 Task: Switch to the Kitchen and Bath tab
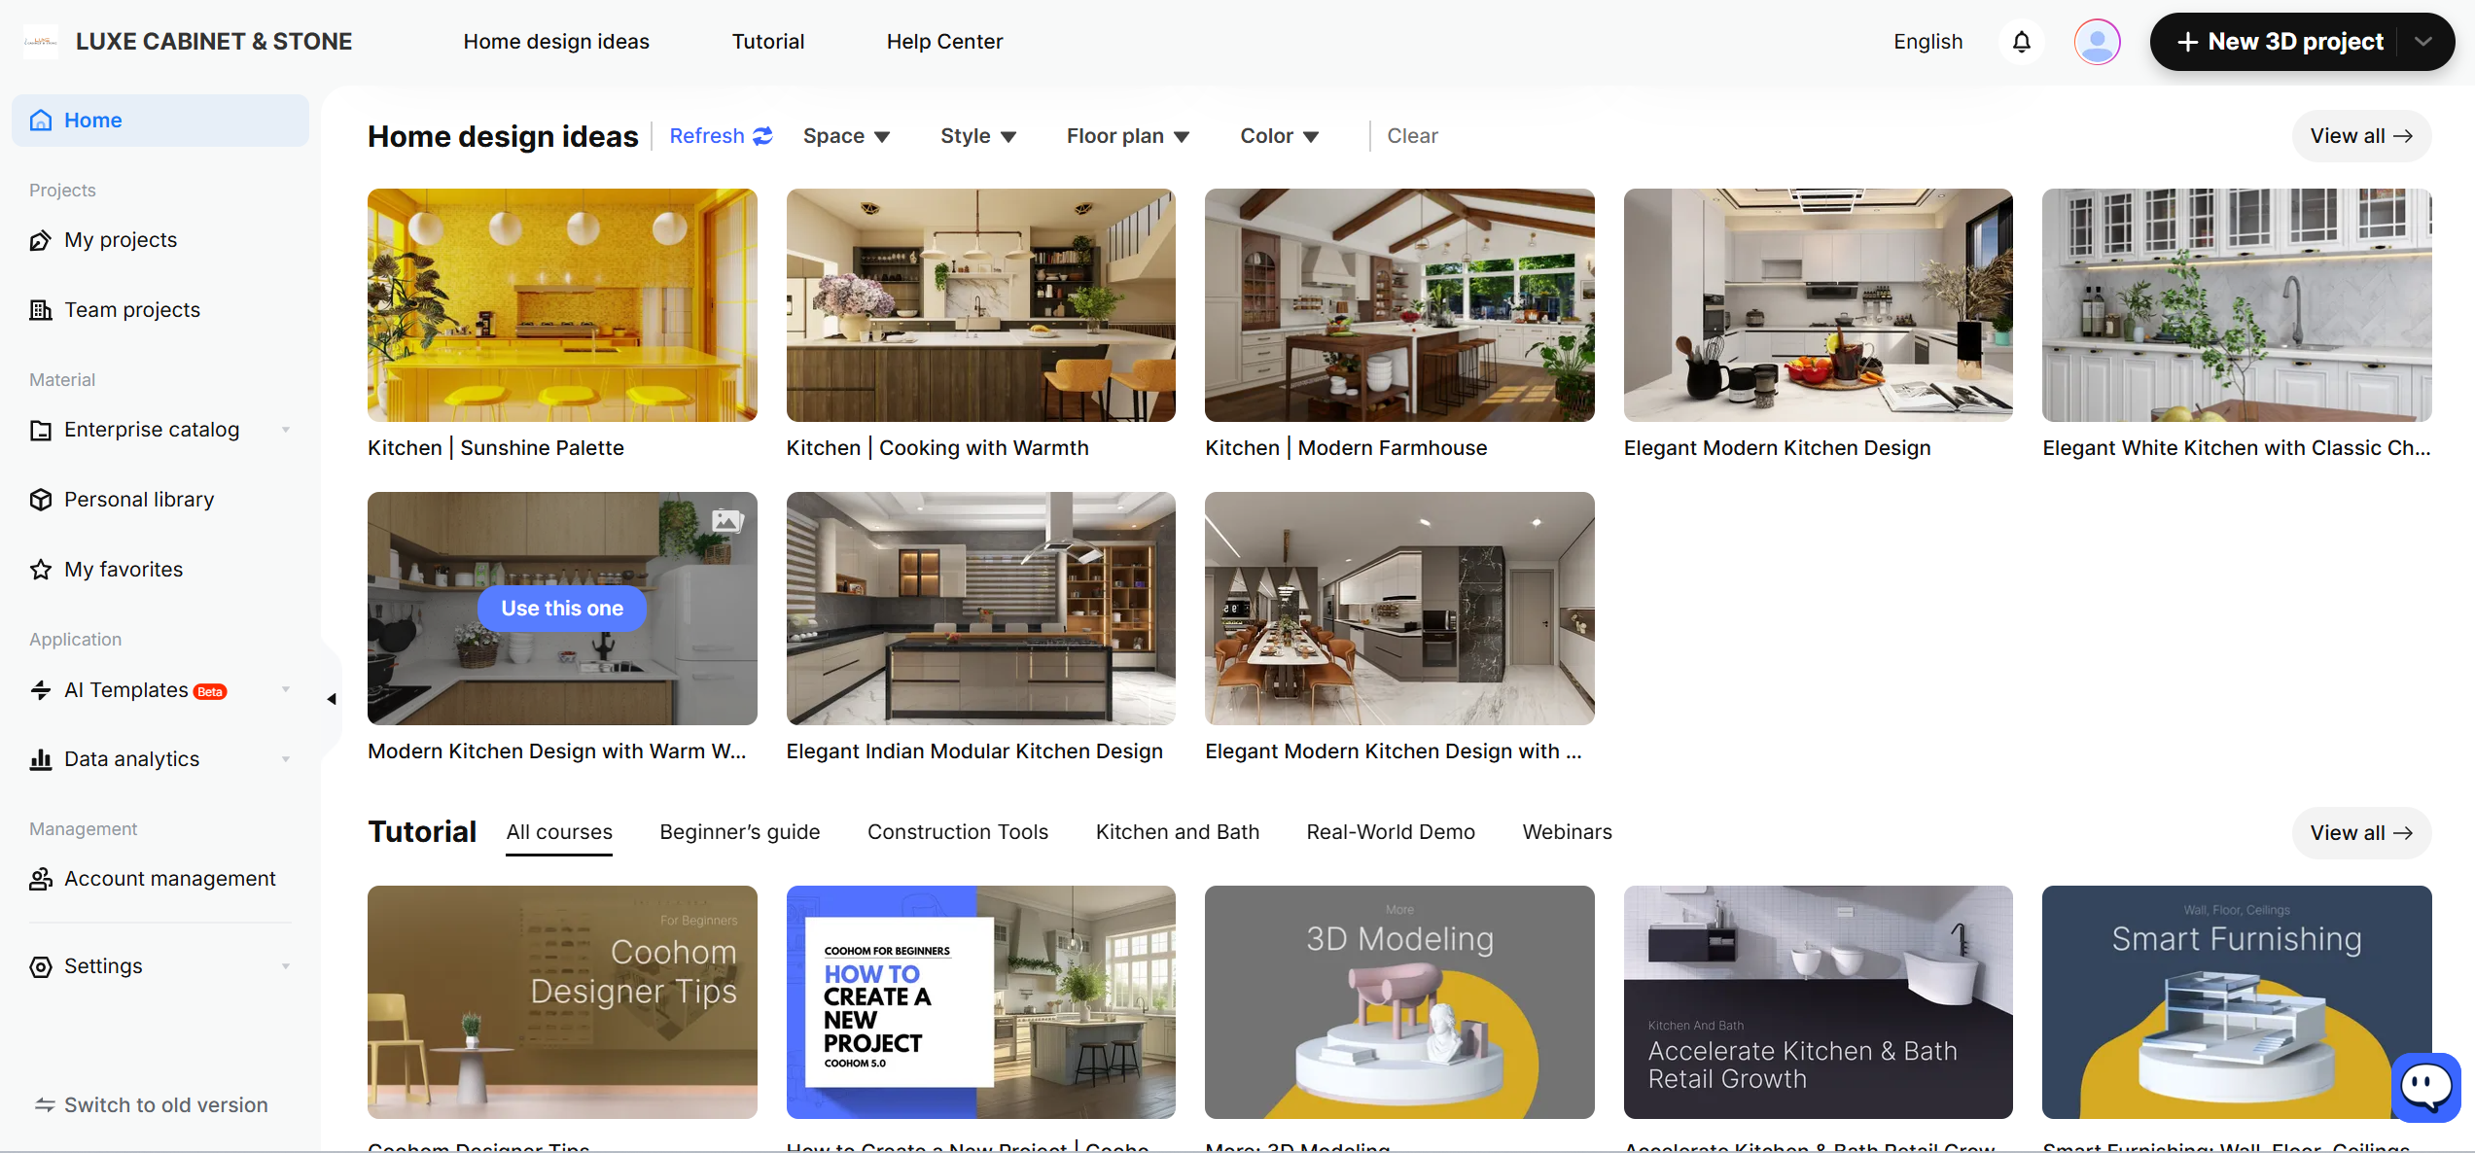(1177, 831)
